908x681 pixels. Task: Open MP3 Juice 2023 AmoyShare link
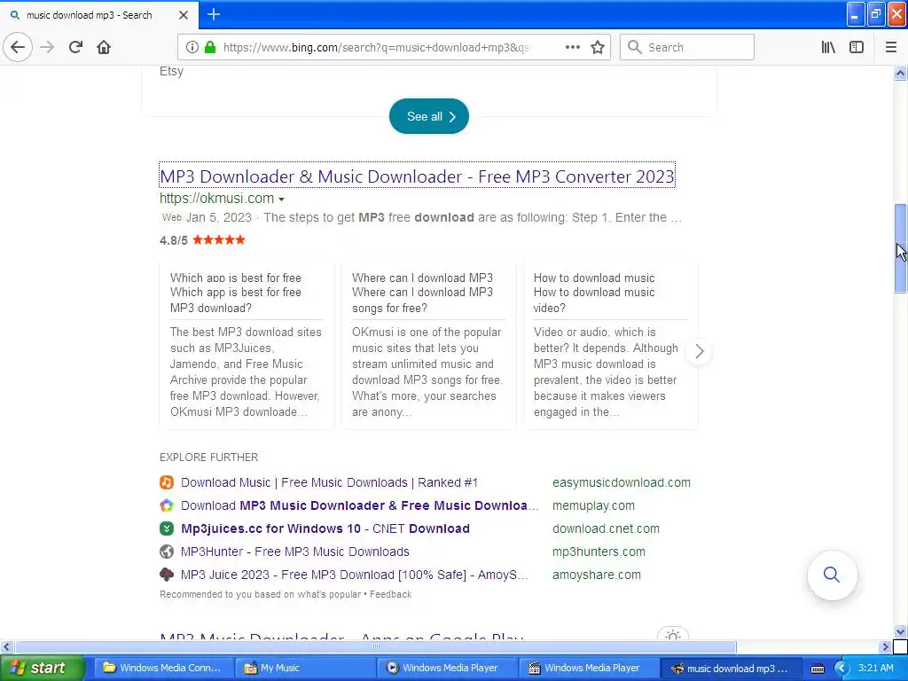355,575
